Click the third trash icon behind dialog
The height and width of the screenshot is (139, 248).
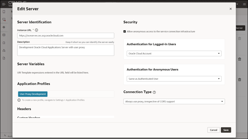[x=240, y=79]
